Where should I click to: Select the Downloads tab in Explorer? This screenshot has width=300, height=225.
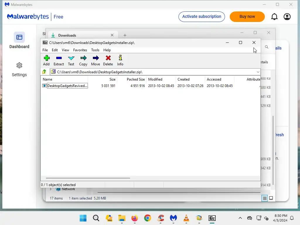click(83, 35)
